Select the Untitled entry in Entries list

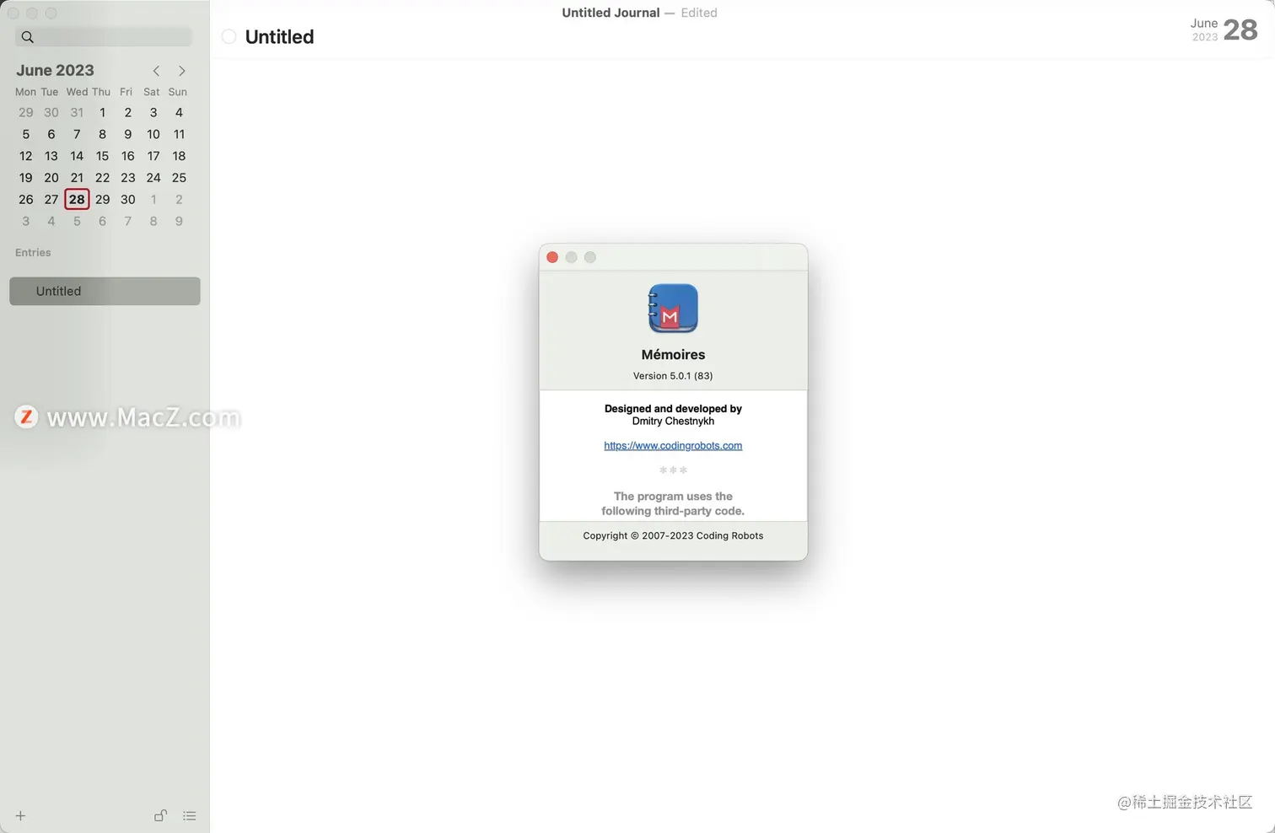(105, 291)
